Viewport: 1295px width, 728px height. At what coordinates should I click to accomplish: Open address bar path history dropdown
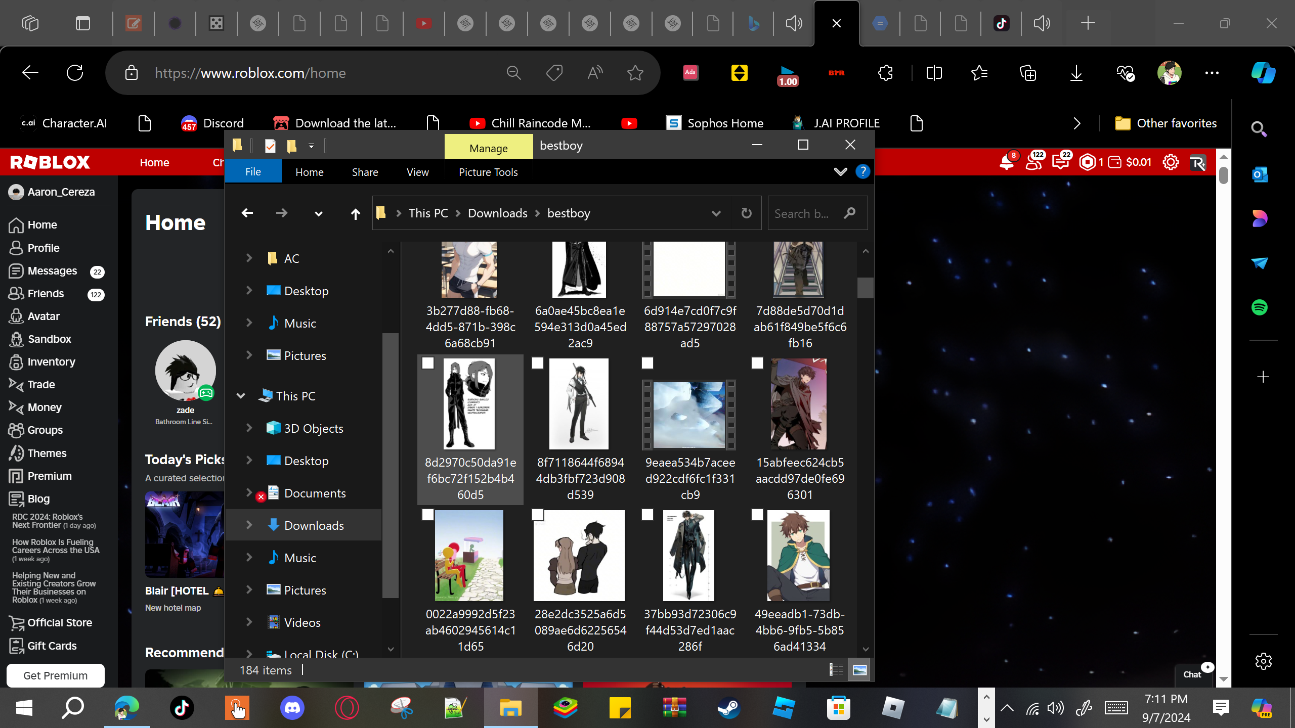coord(716,213)
